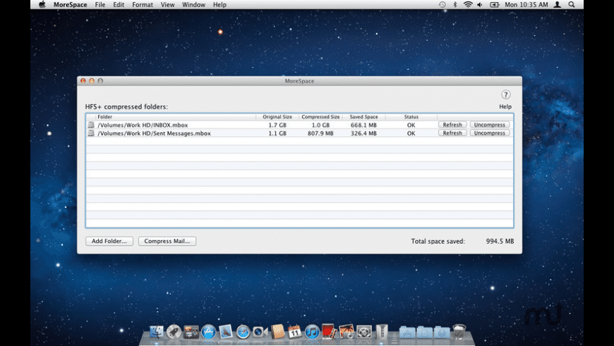Click Refresh for Sent Messages.mbox
This screenshot has height=346, width=614.
[452, 133]
